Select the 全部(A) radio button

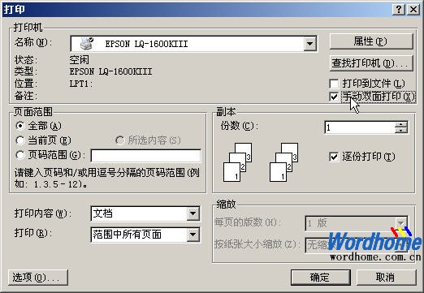20,126
